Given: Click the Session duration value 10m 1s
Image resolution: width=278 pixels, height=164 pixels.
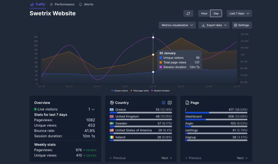Looking at the screenshot, I should 89,136.
